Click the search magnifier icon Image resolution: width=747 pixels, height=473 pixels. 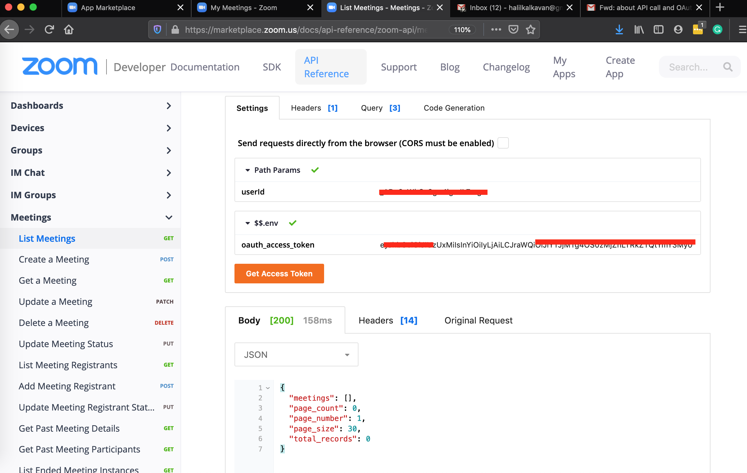pyautogui.click(x=728, y=67)
